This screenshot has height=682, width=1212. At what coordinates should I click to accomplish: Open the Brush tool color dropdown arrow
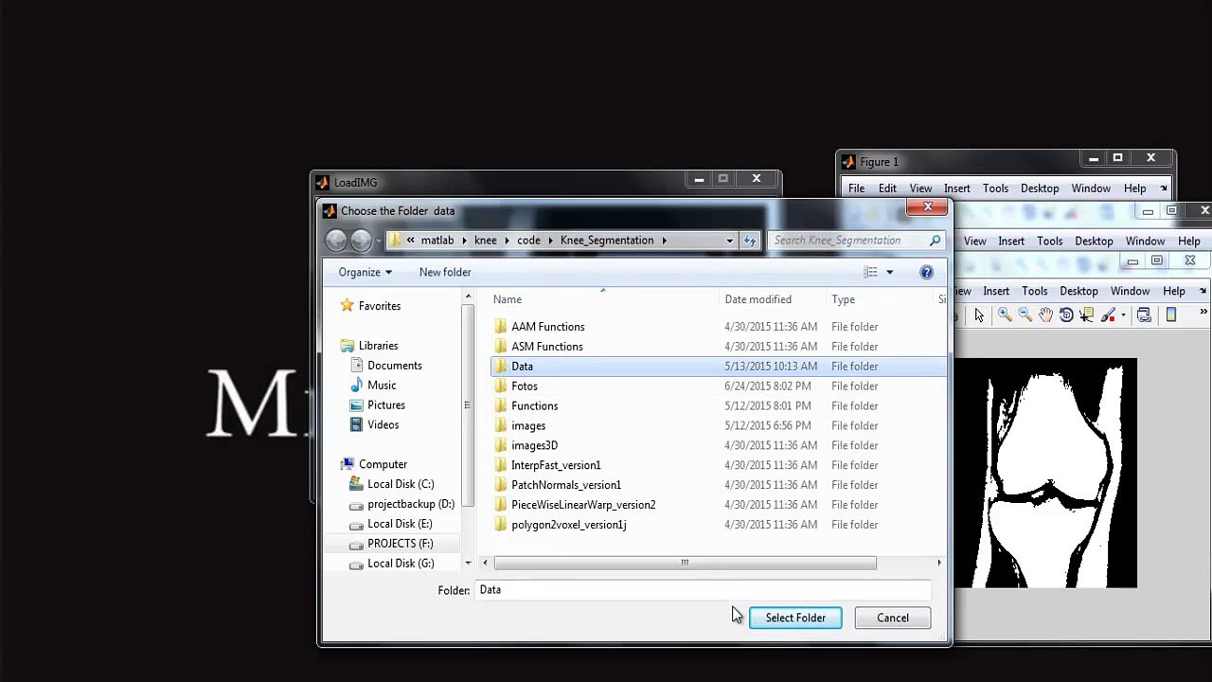(x=1122, y=315)
